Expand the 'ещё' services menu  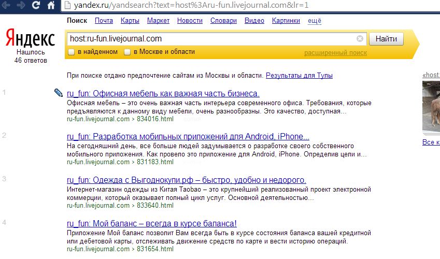click(314, 21)
